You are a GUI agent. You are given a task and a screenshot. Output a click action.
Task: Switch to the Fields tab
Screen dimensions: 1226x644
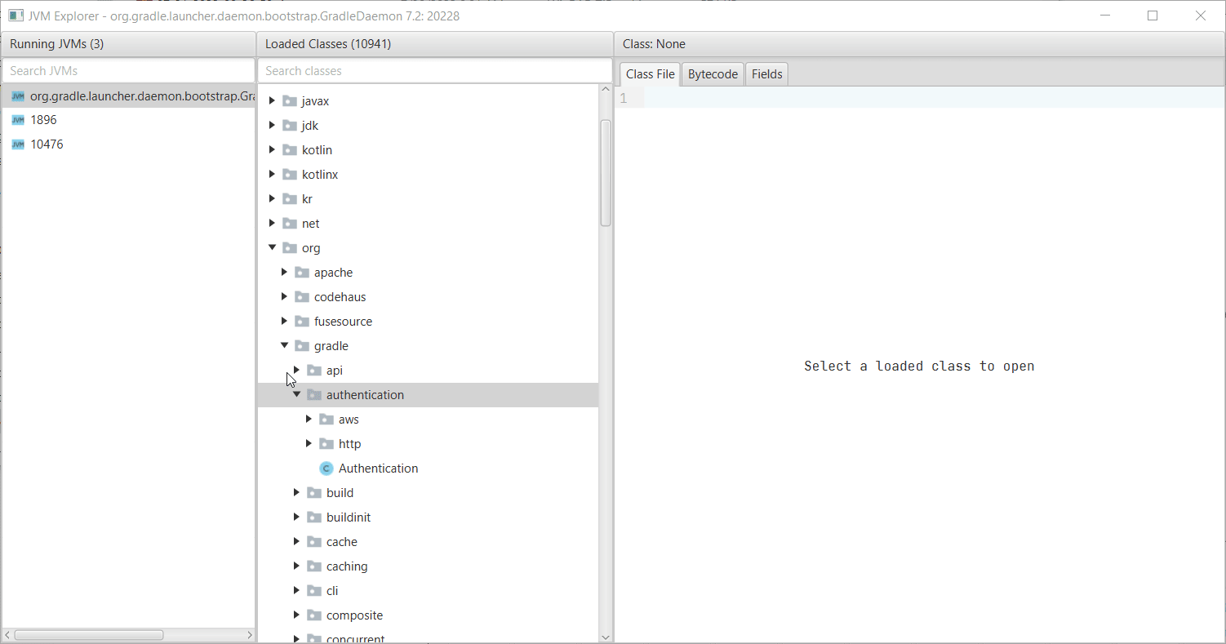pyautogui.click(x=766, y=74)
